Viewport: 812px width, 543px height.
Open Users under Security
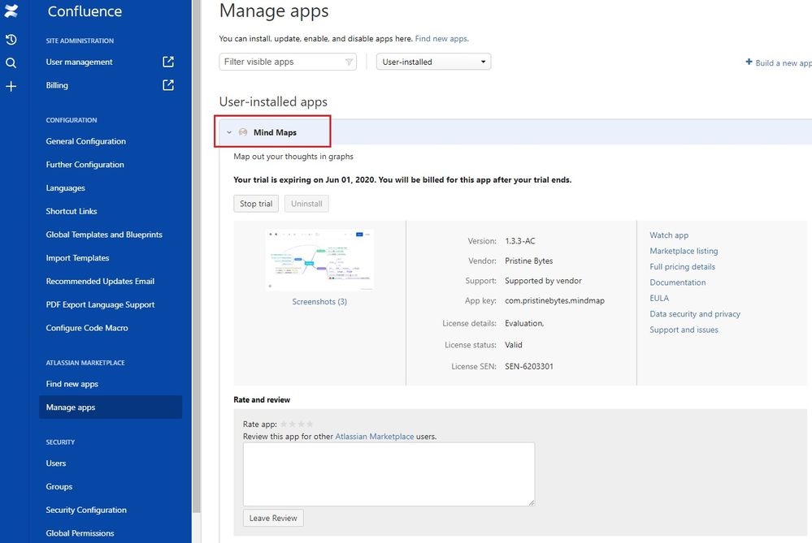(56, 463)
